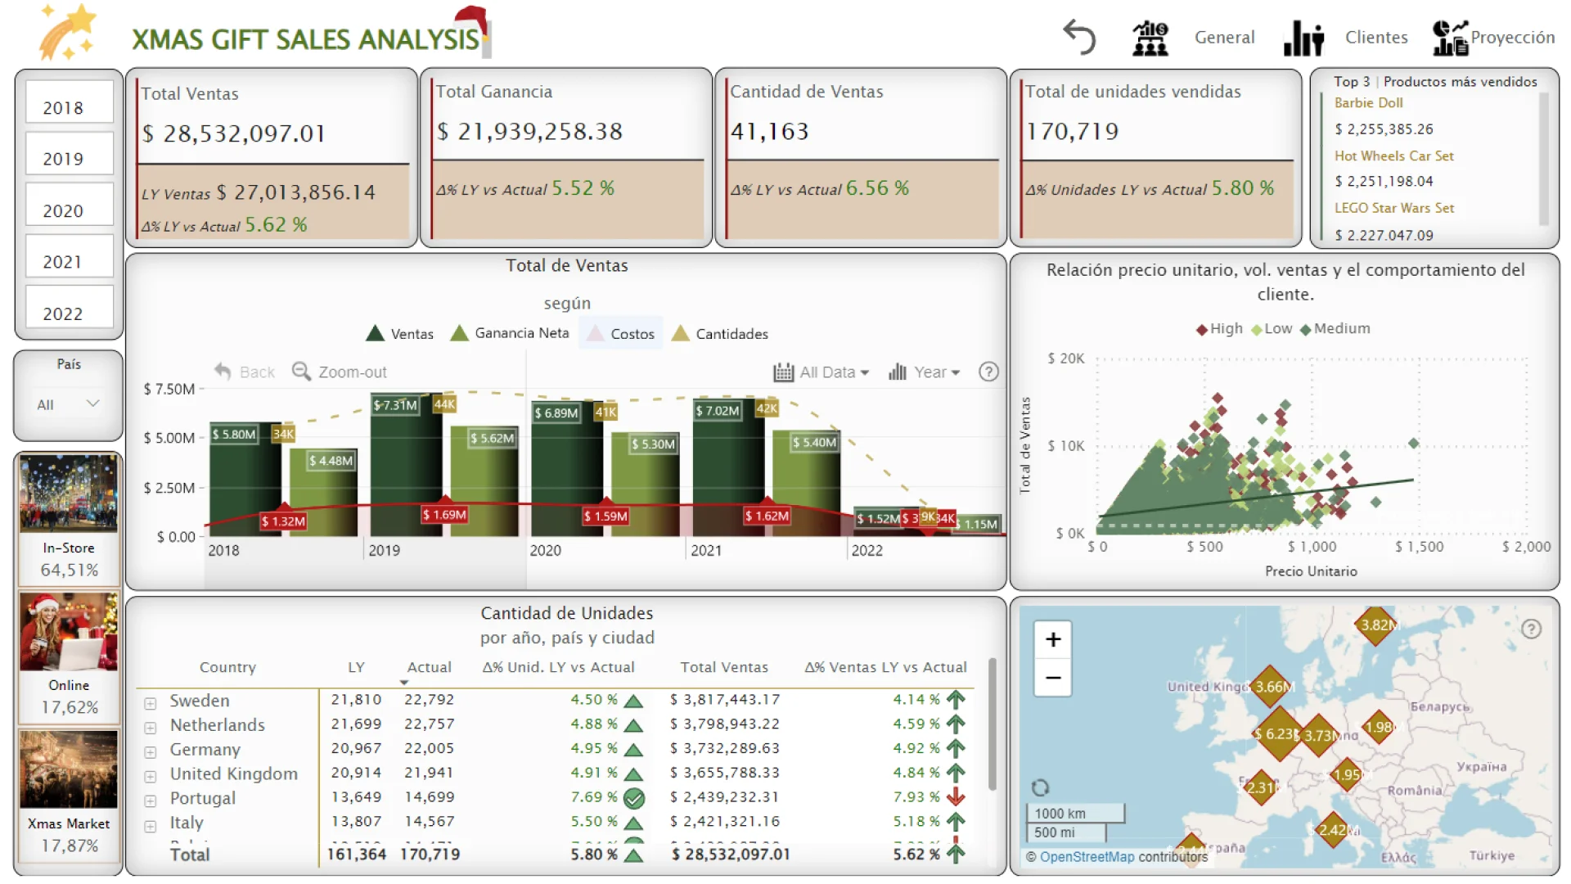Expand the Italy row
This screenshot has height=884, width=1571.
coord(151,827)
